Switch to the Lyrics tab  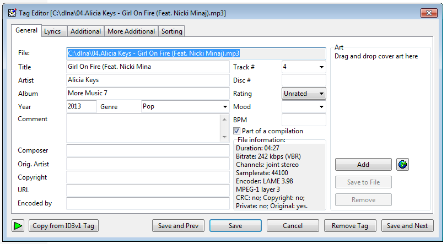[x=54, y=31]
